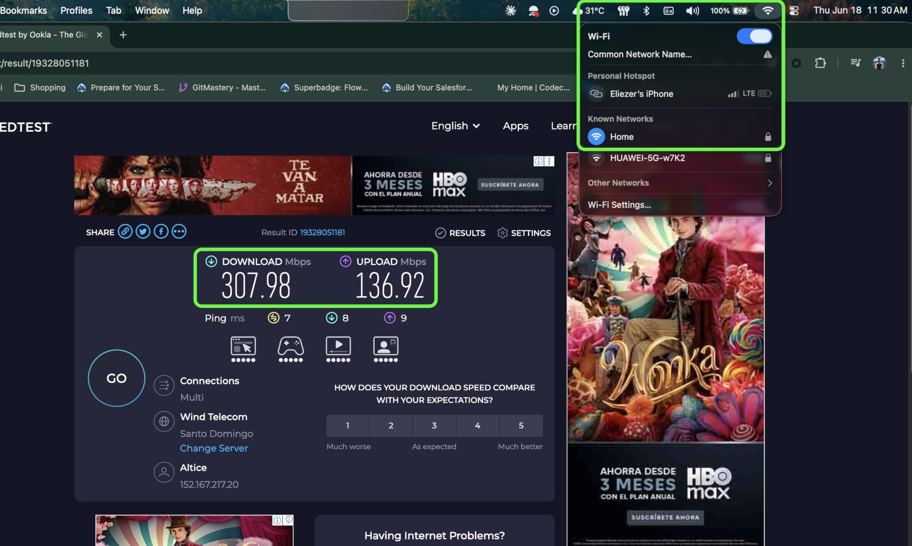Viewport: 912px width, 546px height.
Task: Click the globe icon next to Wind Telecom
Action: point(164,422)
